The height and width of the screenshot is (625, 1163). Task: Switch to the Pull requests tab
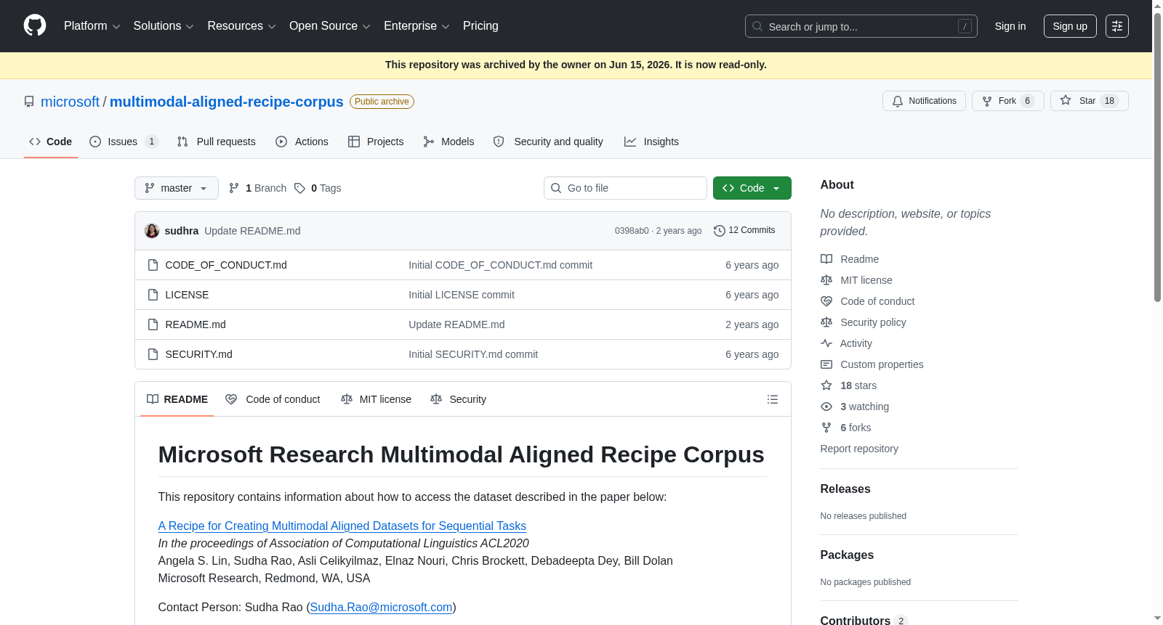pos(216,142)
